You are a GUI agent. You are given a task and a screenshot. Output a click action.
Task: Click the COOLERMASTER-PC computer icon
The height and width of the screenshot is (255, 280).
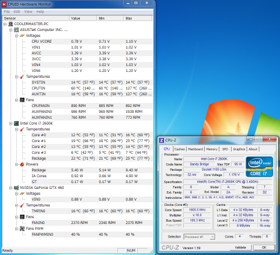pyautogui.click(x=10, y=24)
